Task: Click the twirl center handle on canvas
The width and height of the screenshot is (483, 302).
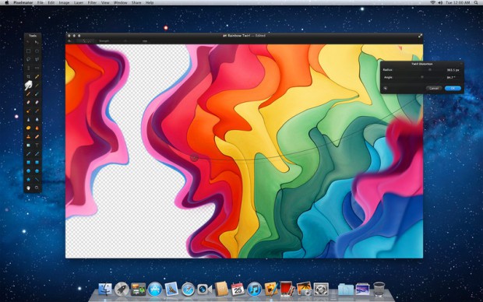Action: (194, 158)
